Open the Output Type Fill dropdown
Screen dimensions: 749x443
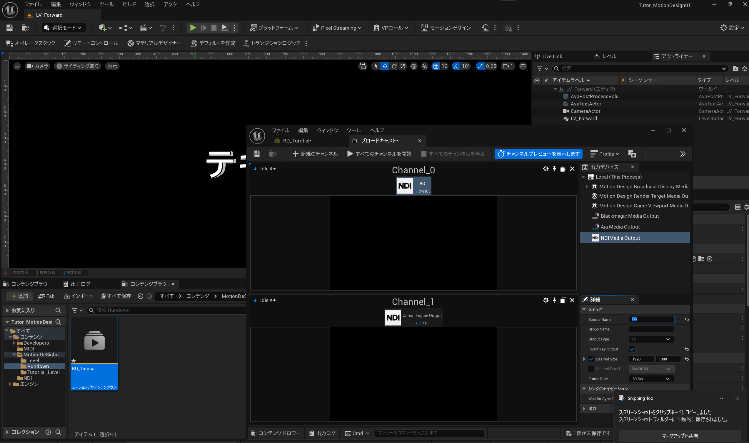[x=651, y=339]
